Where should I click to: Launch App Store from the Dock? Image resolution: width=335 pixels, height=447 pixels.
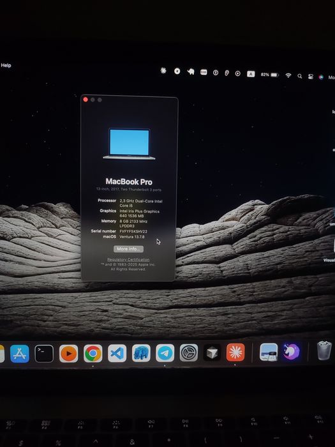20,354
